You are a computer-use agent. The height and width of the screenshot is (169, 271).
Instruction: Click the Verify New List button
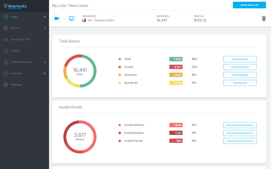tap(249, 5)
